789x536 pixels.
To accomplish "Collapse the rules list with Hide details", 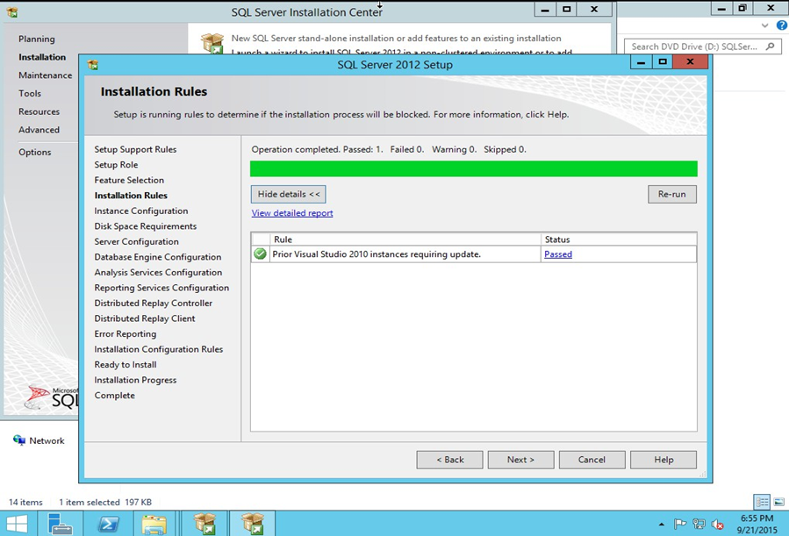I will coord(288,194).
